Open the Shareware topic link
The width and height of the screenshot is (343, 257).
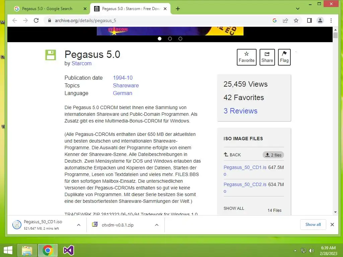point(126,85)
